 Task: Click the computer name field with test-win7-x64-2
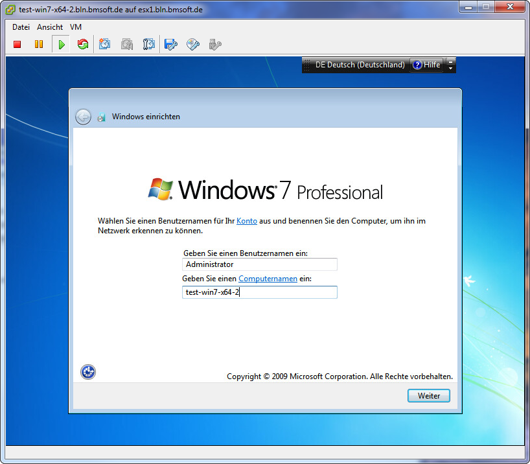260,292
